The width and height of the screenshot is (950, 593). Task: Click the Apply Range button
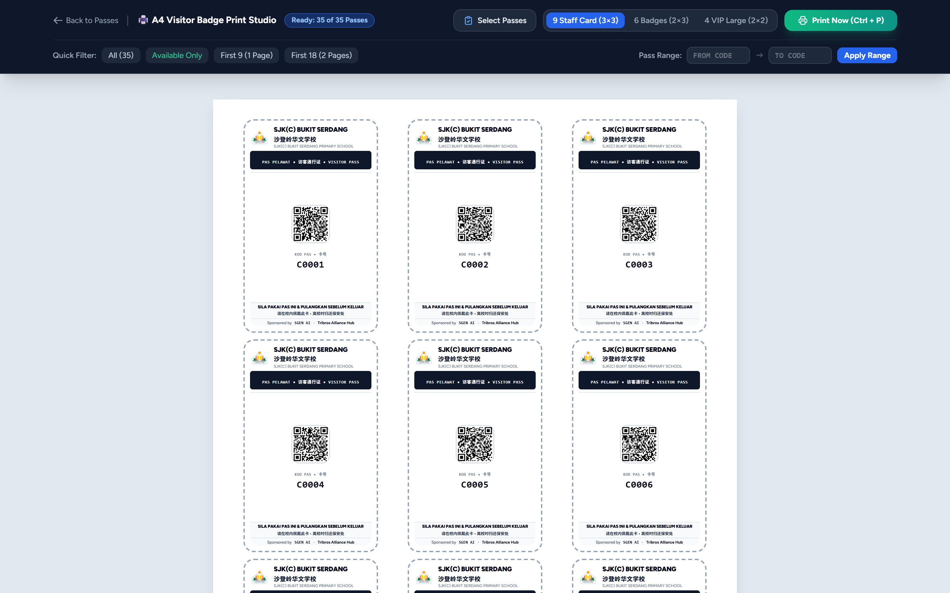click(x=867, y=55)
